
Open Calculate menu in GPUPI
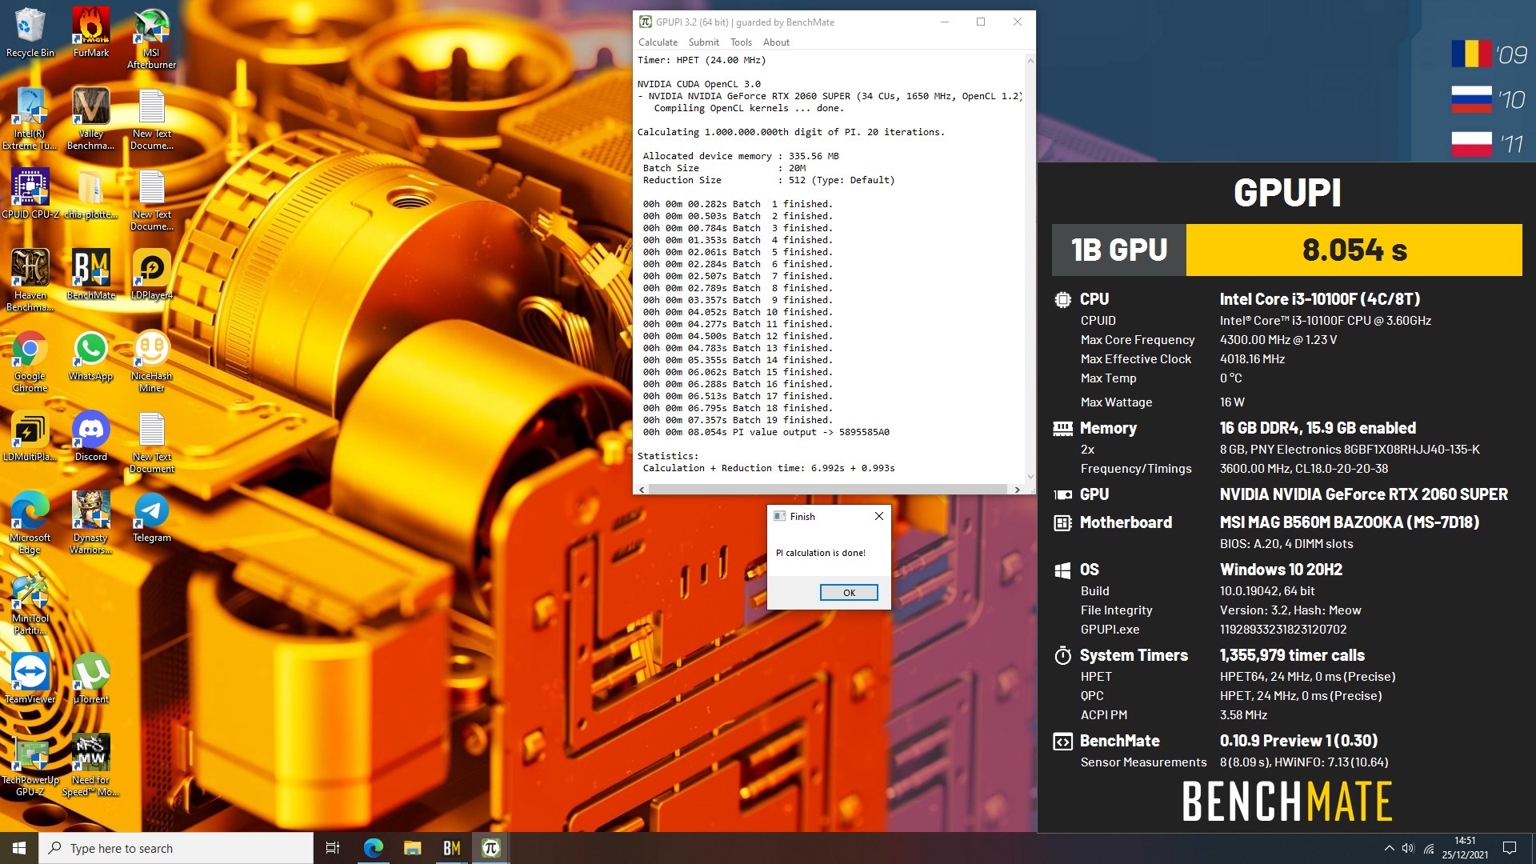(x=658, y=42)
